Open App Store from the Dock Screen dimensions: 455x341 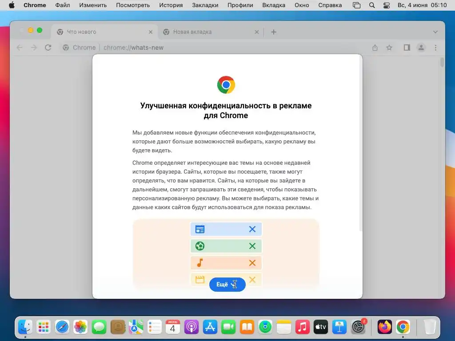coord(210,327)
